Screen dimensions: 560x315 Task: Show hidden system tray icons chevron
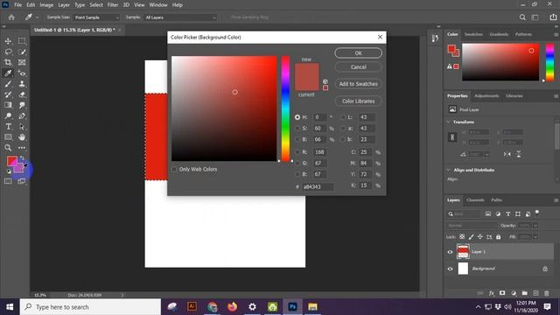pyautogui.click(x=478, y=307)
